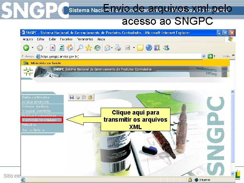244x183 pixels.
Task: Open the Arquivo menu
Action: (x=28, y=39)
